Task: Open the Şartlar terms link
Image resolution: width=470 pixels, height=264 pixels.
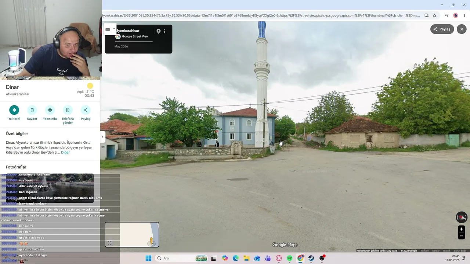Action: (436, 251)
